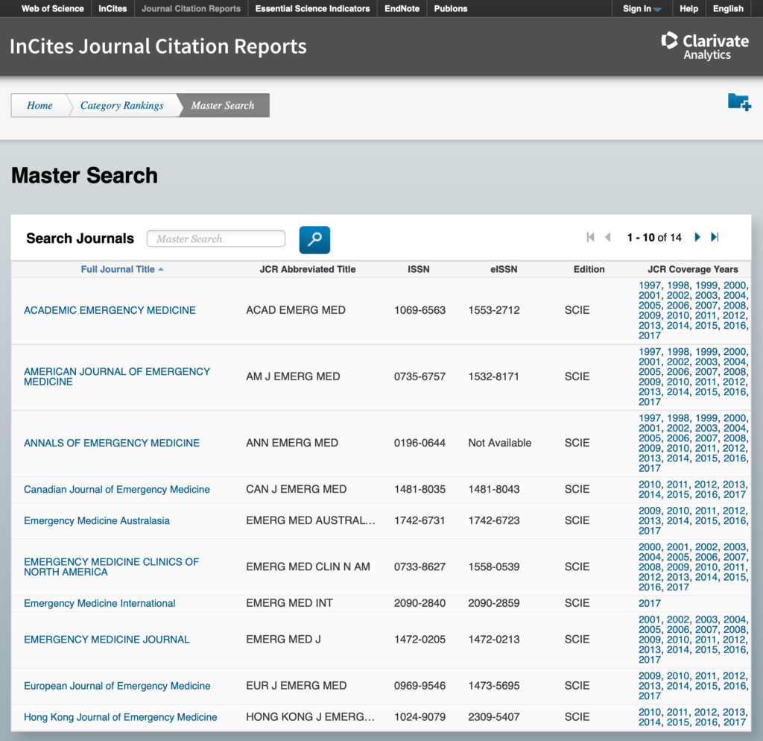Click ISSN 1024-9079 cell

(420, 717)
